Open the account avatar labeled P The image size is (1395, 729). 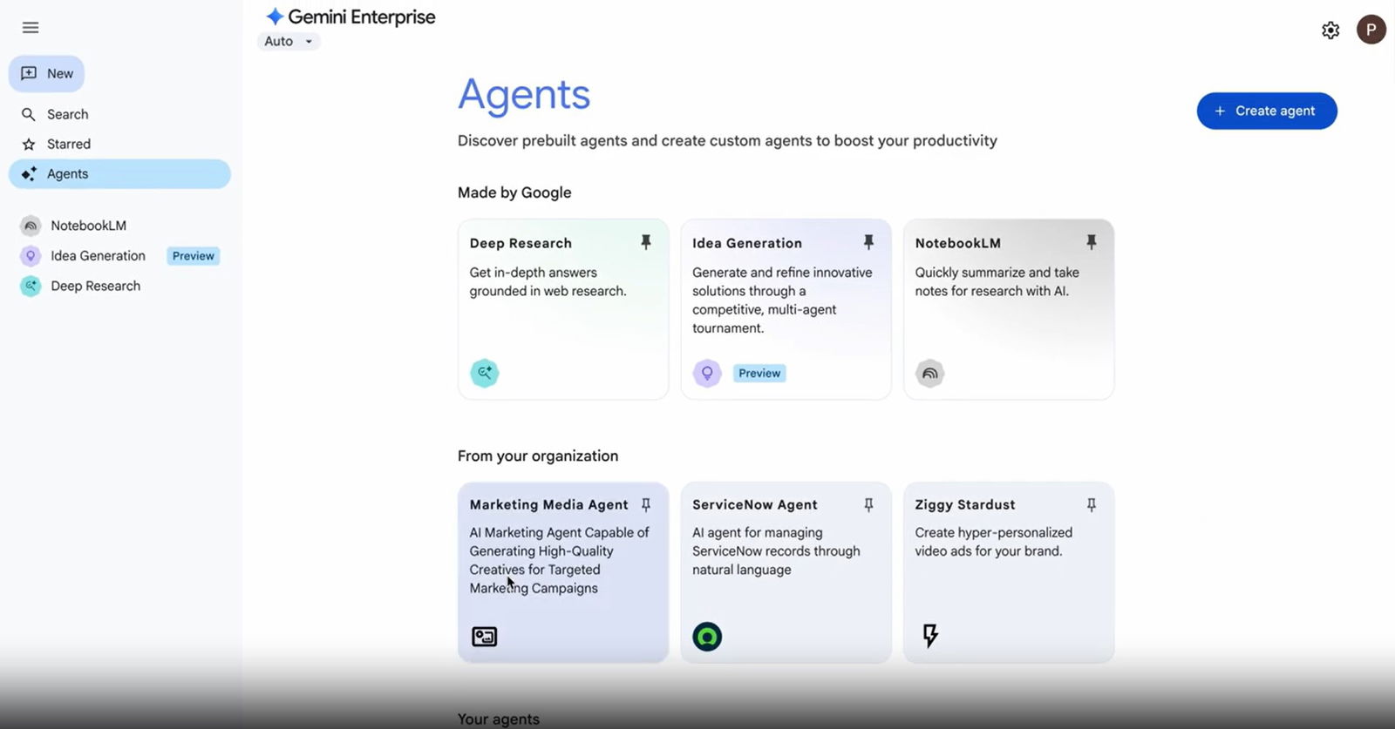[x=1371, y=30]
